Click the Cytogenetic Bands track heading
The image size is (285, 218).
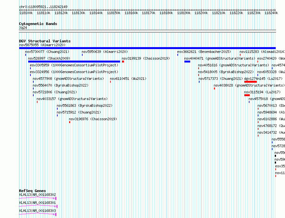pos(38,24)
